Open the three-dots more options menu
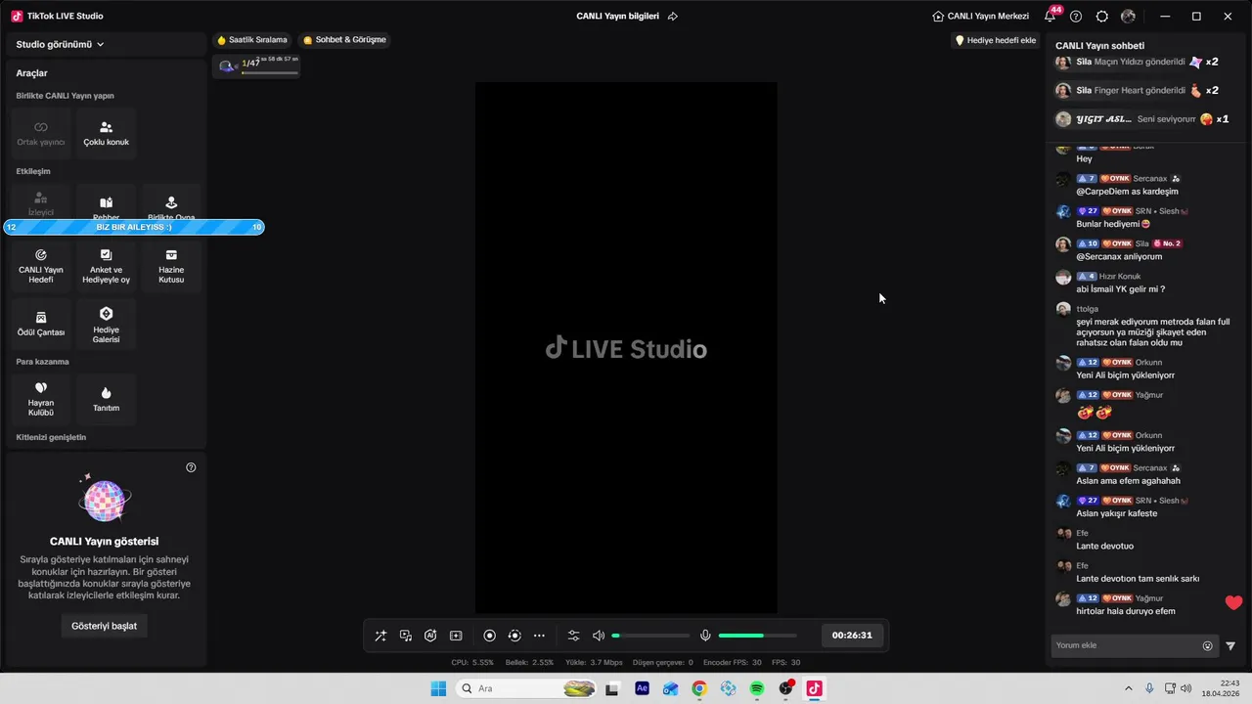The height and width of the screenshot is (704, 1252). coord(539,636)
